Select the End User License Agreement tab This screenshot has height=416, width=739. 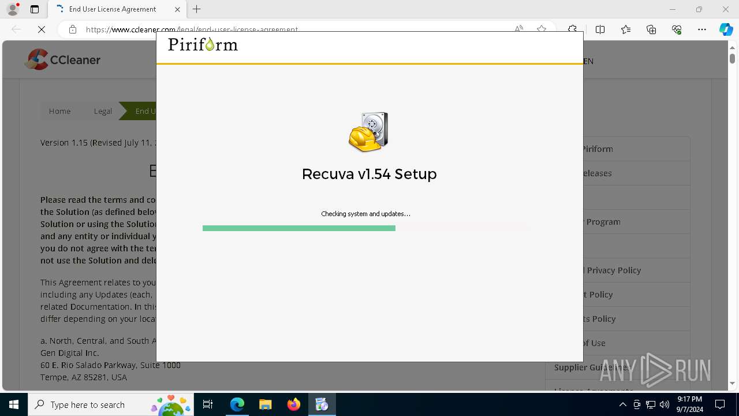(x=117, y=9)
